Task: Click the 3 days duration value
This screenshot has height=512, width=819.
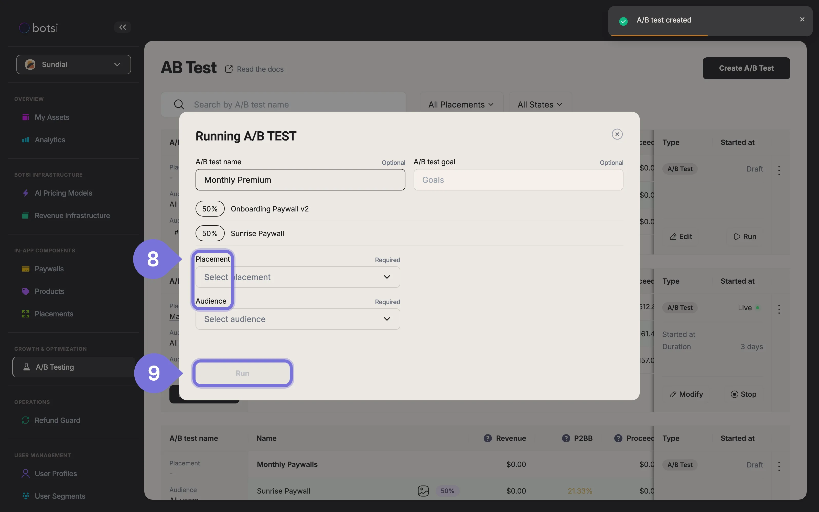Action: (x=752, y=346)
